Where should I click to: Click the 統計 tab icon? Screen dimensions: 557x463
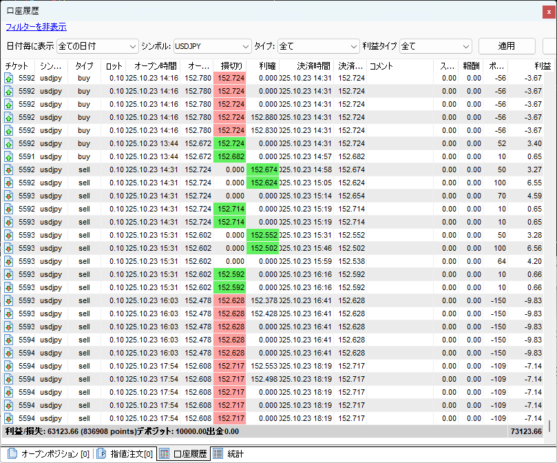tap(218, 453)
